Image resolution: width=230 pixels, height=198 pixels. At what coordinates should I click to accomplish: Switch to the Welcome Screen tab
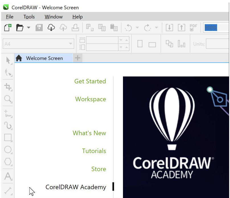tap(44, 58)
